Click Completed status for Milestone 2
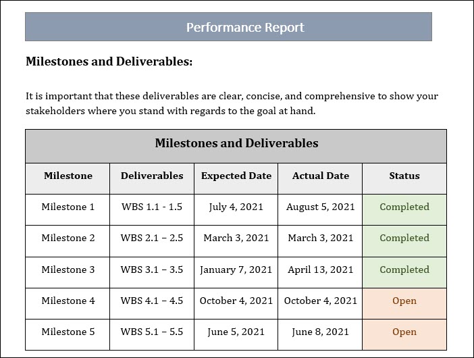 click(404, 241)
